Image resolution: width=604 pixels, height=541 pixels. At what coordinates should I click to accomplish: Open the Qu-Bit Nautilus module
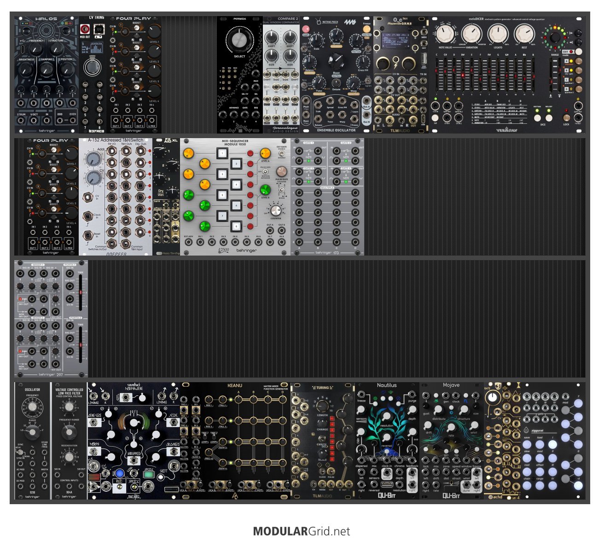tap(387, 440)
